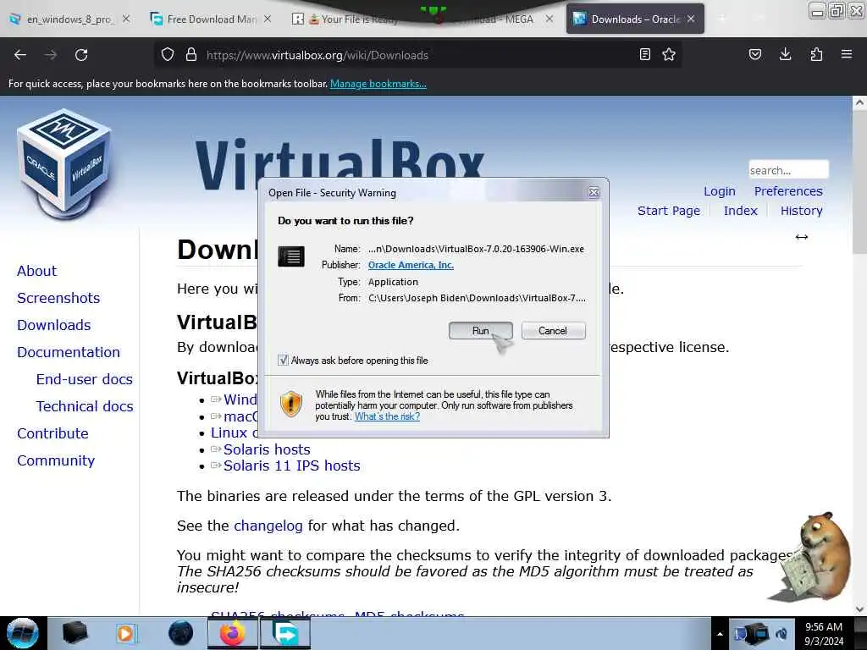Click the padlock site security icon

tap(191, 55)
